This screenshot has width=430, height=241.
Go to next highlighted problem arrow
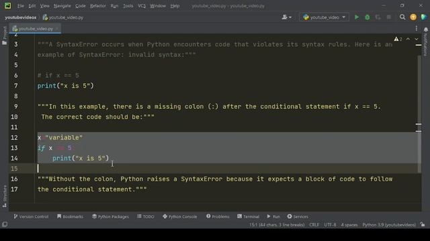pyautogui.click(x=417, y=39)
